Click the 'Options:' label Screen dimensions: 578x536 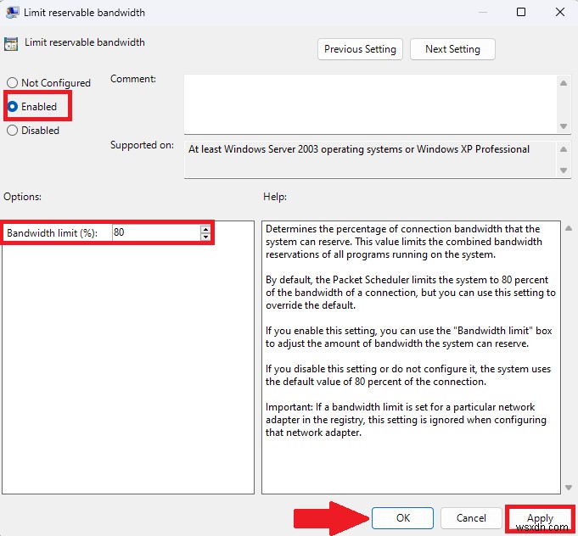click(22, 197)
